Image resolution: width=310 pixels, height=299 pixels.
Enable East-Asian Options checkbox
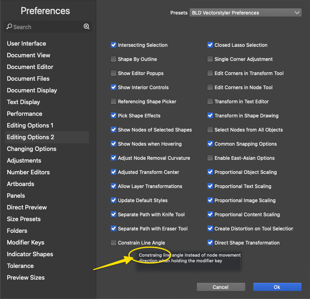[x=210, y=158]
